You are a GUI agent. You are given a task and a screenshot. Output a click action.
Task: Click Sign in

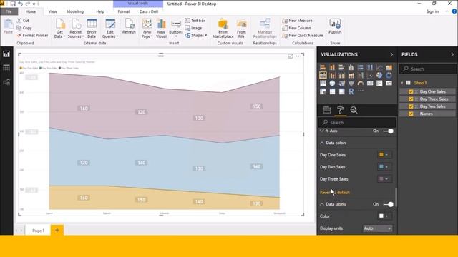[x=432, y=11]
